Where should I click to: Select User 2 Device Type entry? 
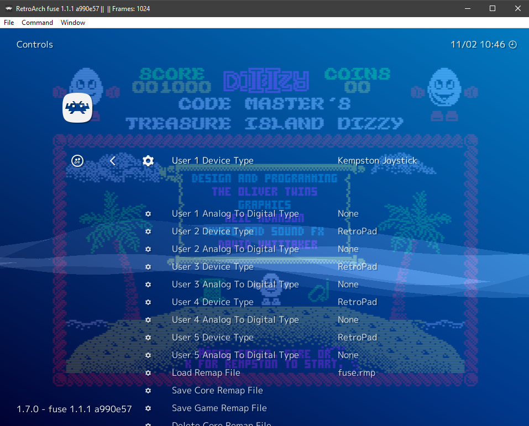click(213, 232)
